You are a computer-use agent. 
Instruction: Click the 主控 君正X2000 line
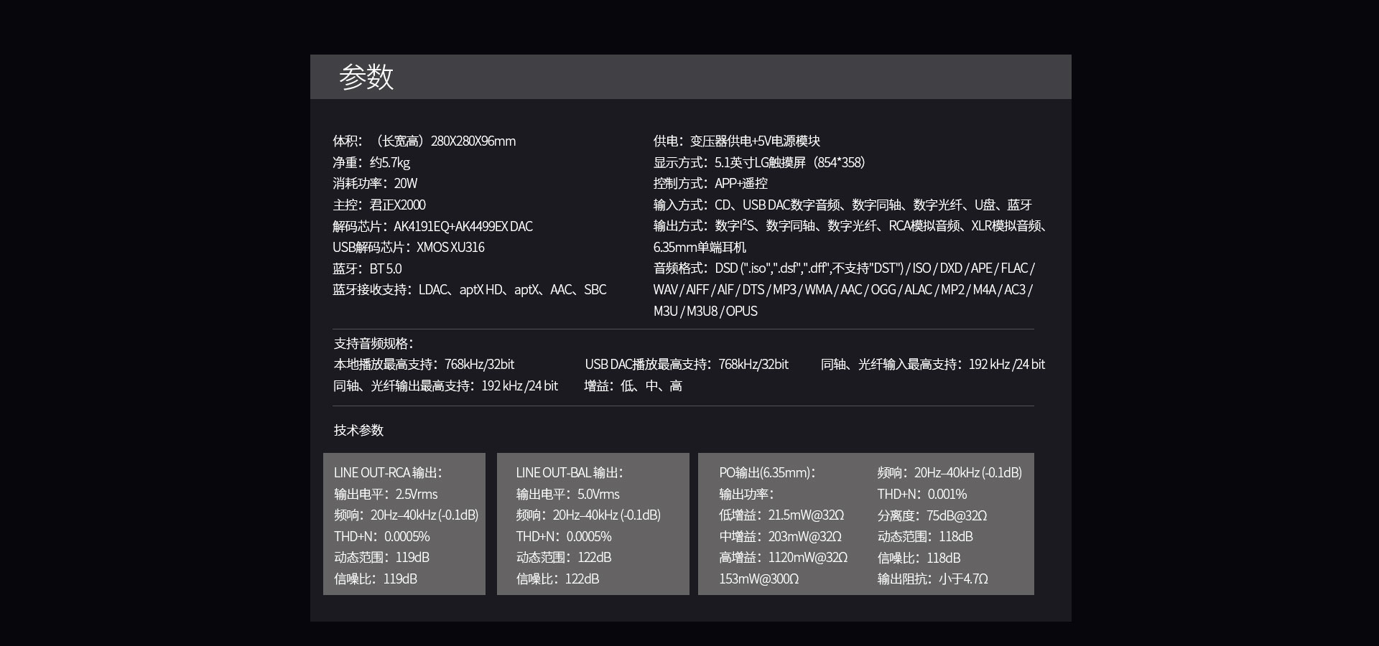379,205
